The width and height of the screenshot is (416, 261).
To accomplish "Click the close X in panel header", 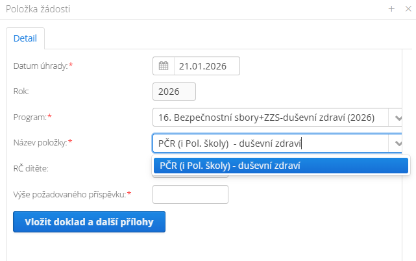I will pos(408,9).
